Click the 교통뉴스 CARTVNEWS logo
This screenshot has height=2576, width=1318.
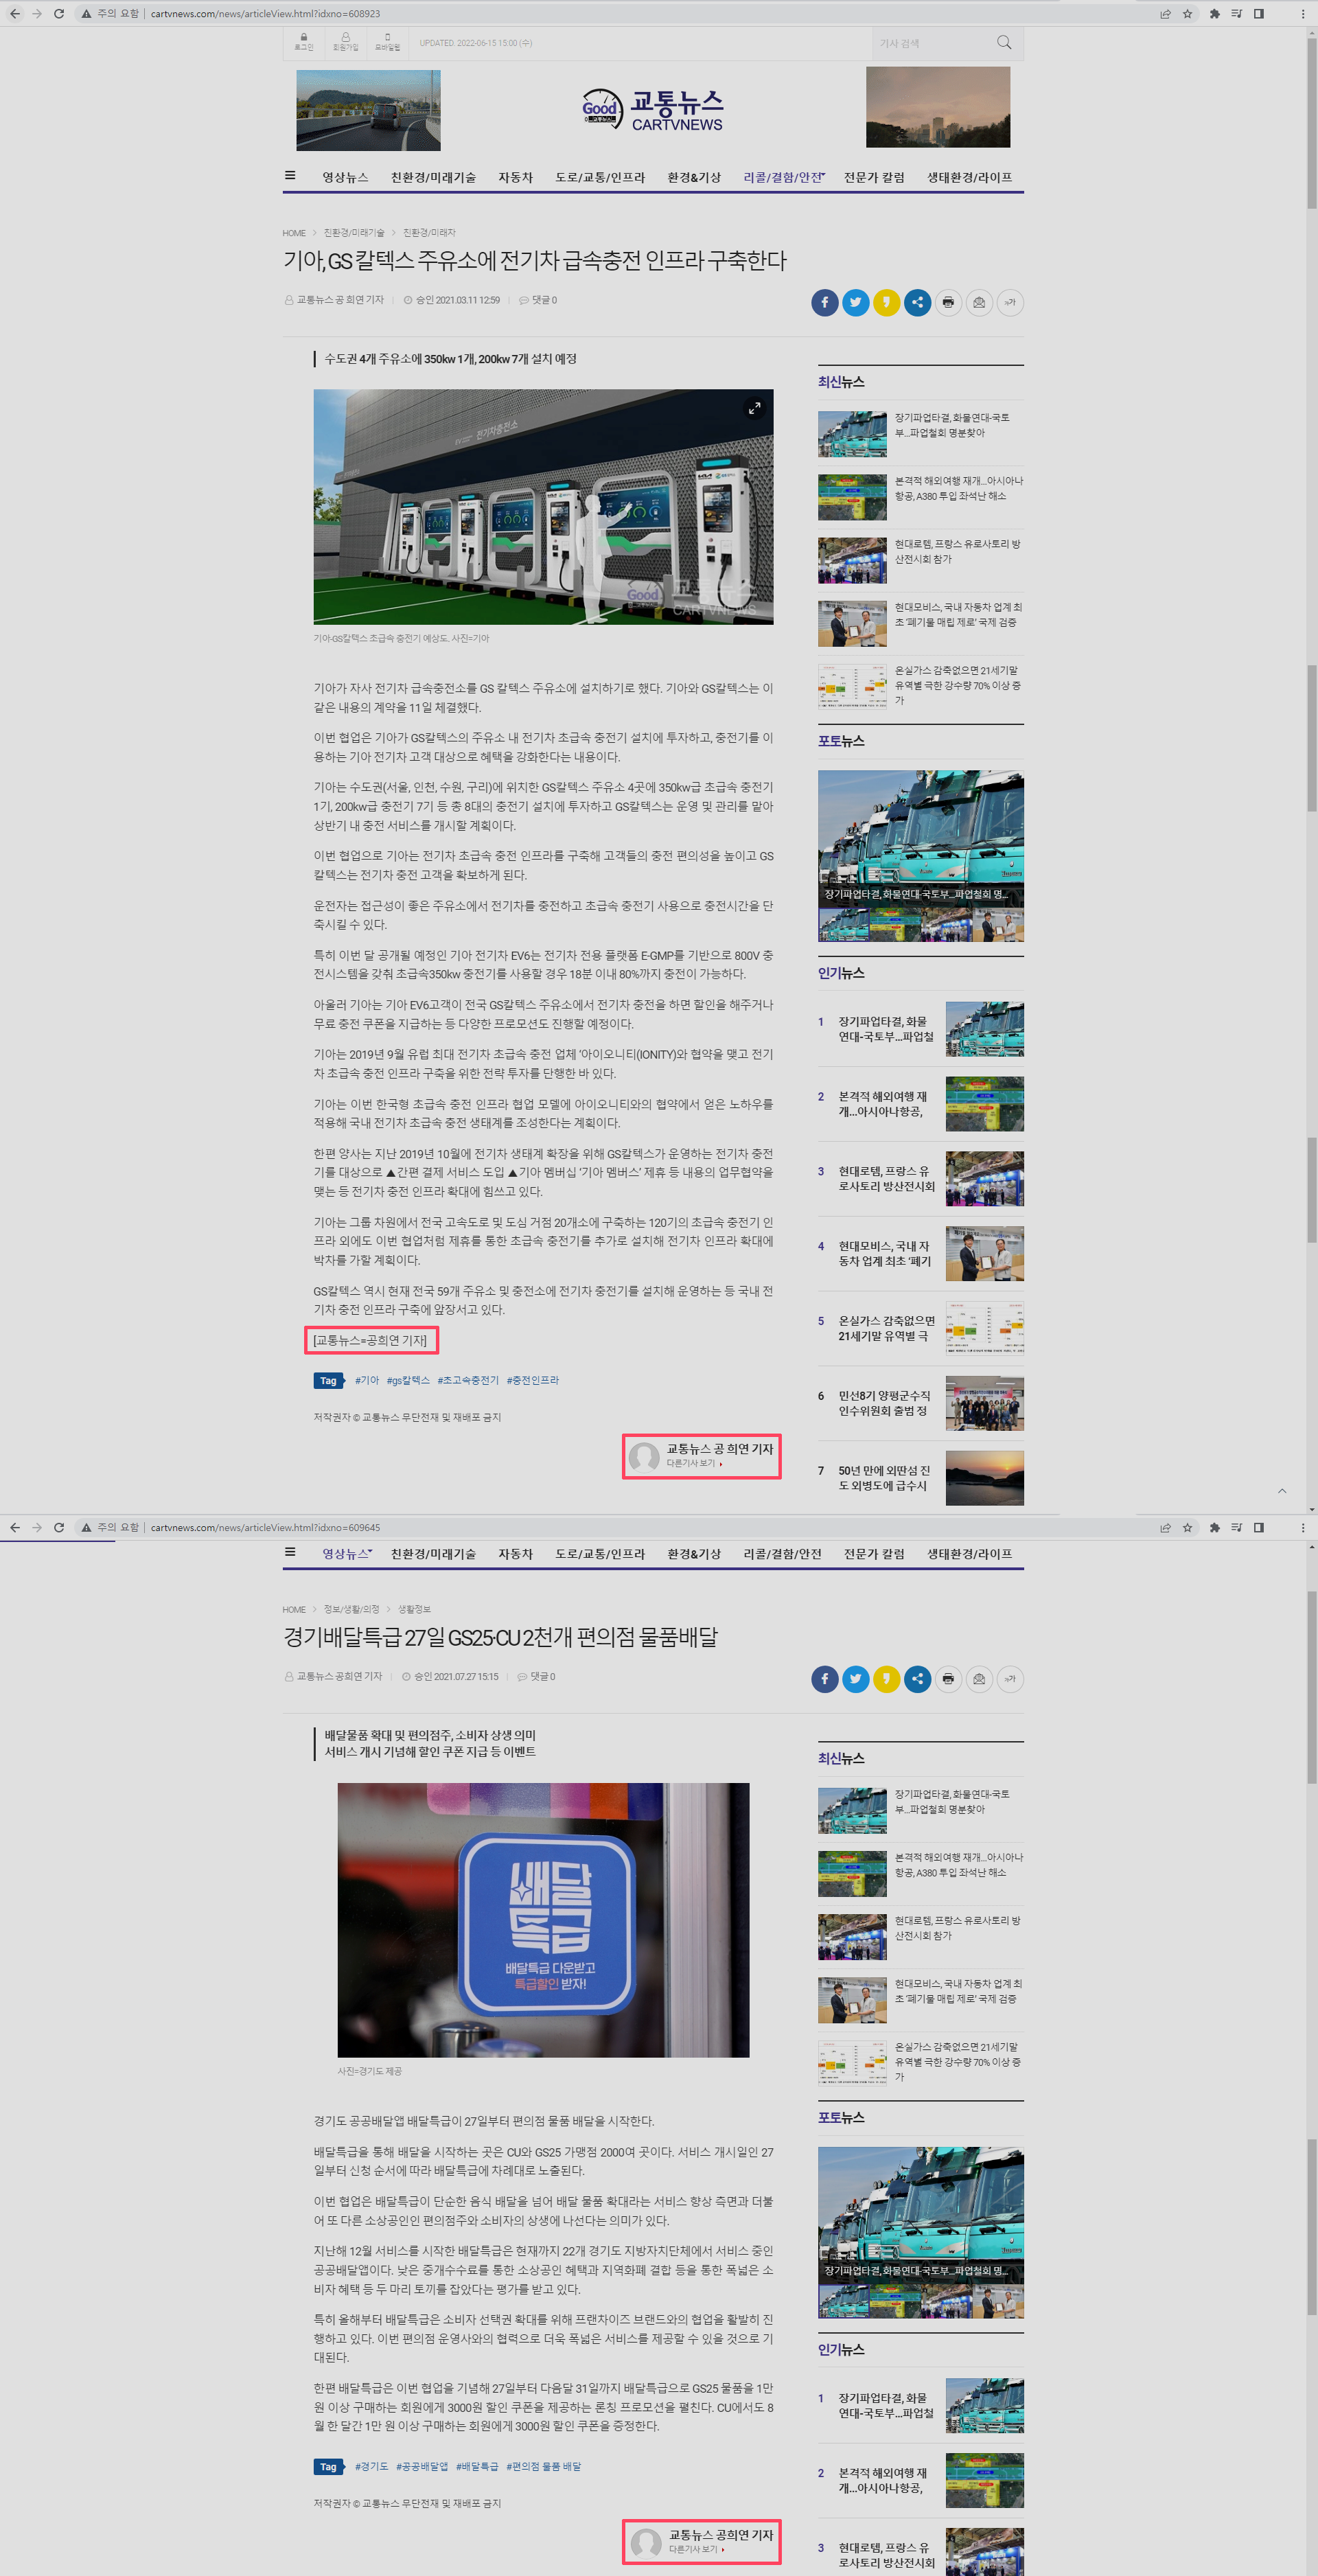click(653, 109)
